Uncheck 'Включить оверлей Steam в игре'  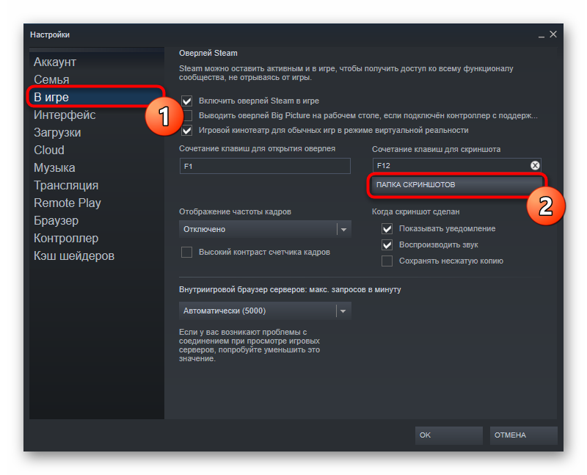tap(187, 101)
